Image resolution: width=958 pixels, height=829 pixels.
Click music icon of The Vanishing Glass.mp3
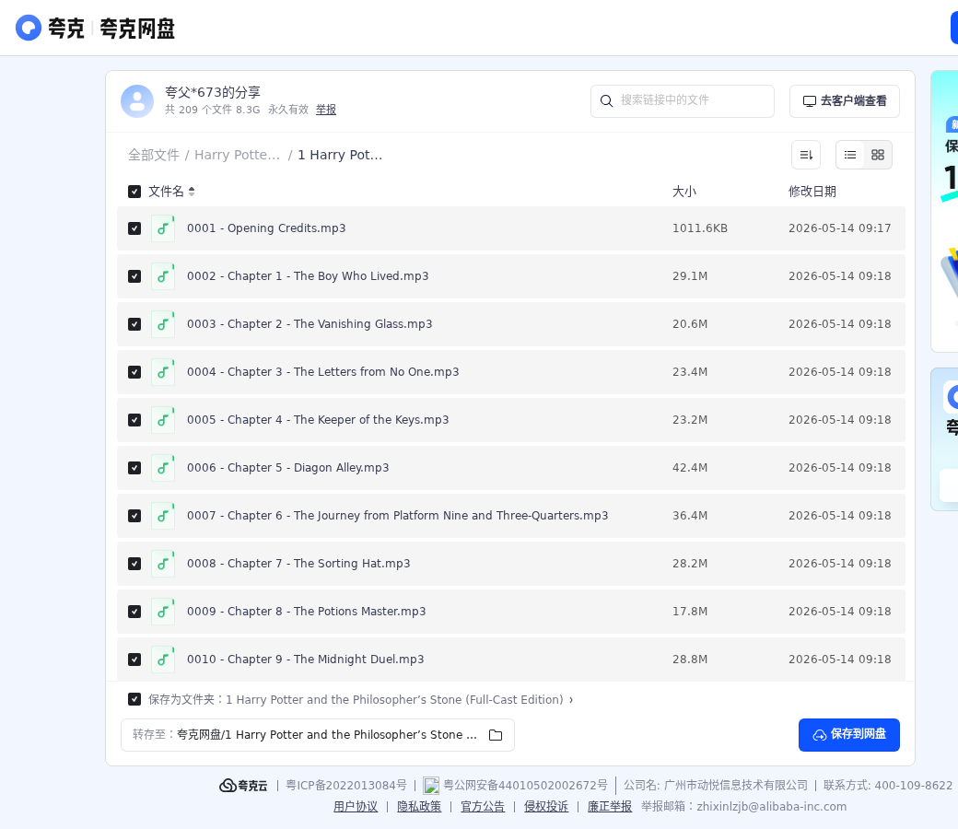[163, 324]
